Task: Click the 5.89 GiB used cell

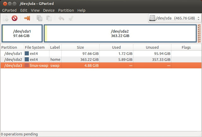Action: [x=116, y=59]
